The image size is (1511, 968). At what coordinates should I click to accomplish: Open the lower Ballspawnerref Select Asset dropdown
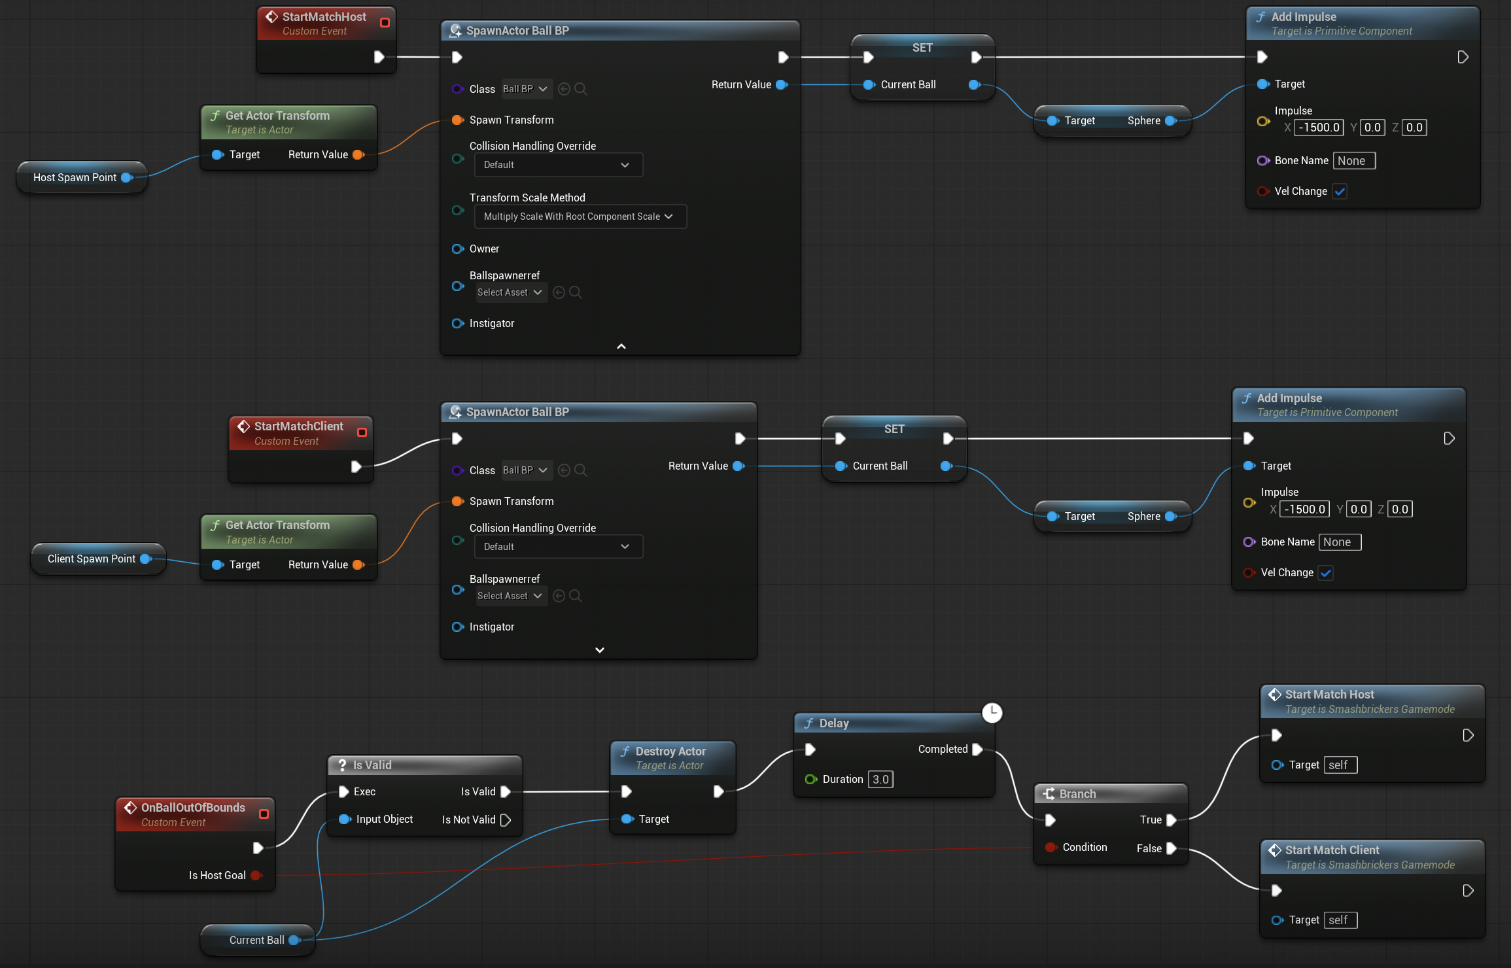pyautogui.click(x=511, y=596)
